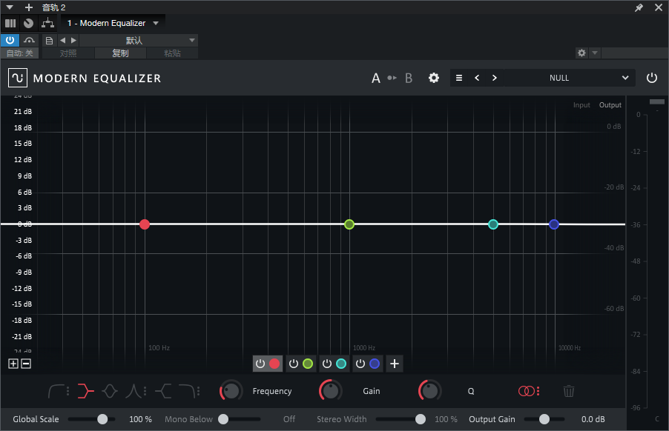Show the Output spectrum
The image size is (669, 431).
click(610, 105)
